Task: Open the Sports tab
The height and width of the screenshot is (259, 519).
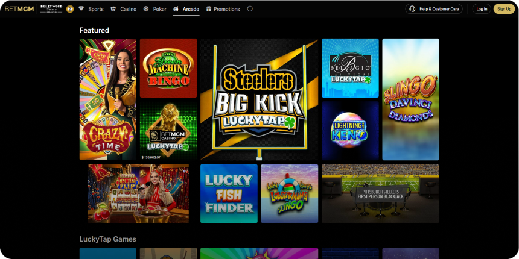Action: tap(96, 9)
